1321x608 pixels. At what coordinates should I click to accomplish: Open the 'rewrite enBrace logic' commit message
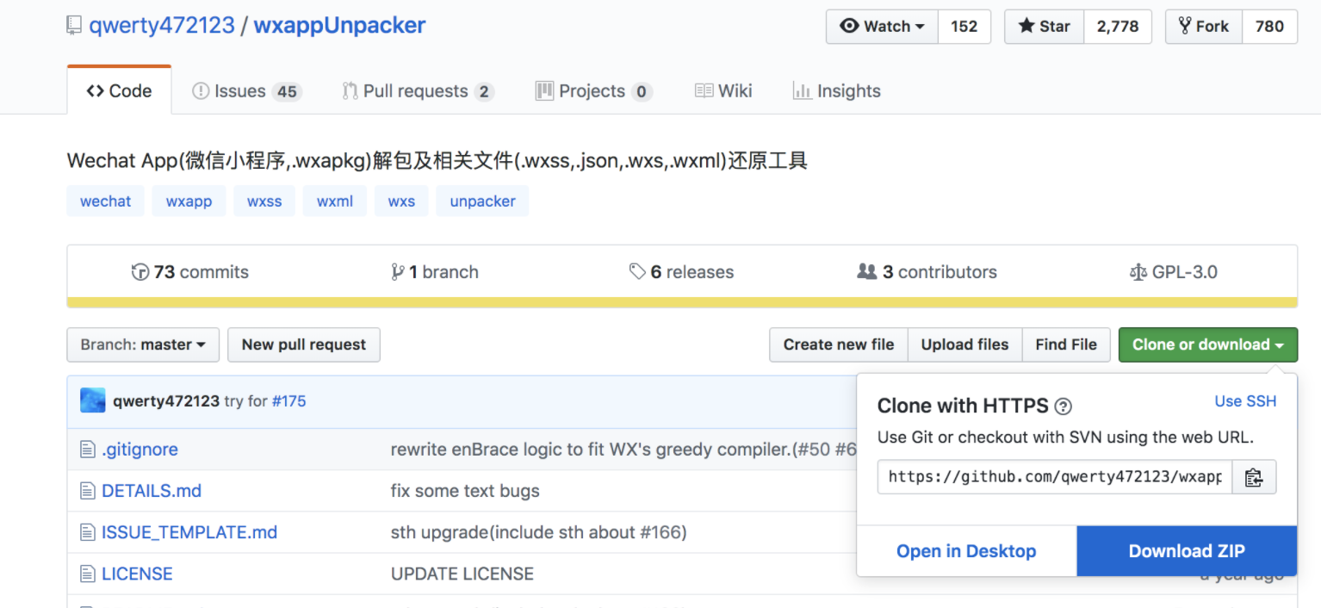pos(623,450)
